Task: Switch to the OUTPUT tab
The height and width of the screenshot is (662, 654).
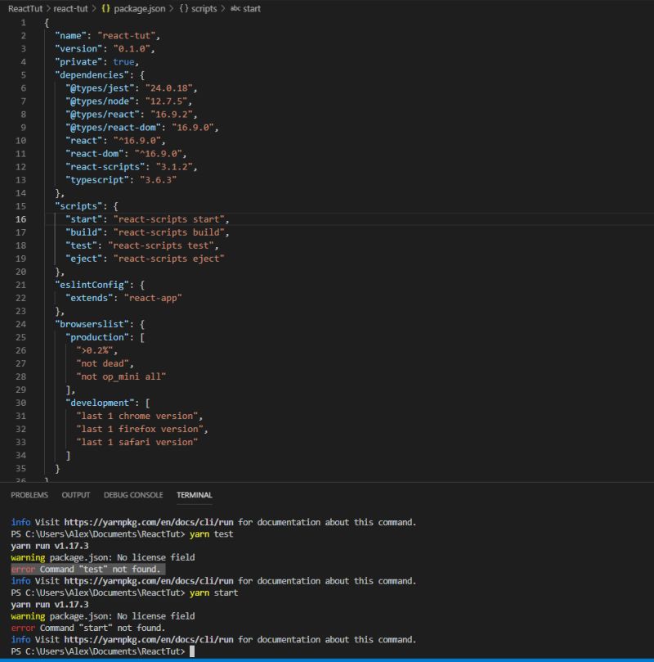Action: pyautogui.click(x=75, y=495)
